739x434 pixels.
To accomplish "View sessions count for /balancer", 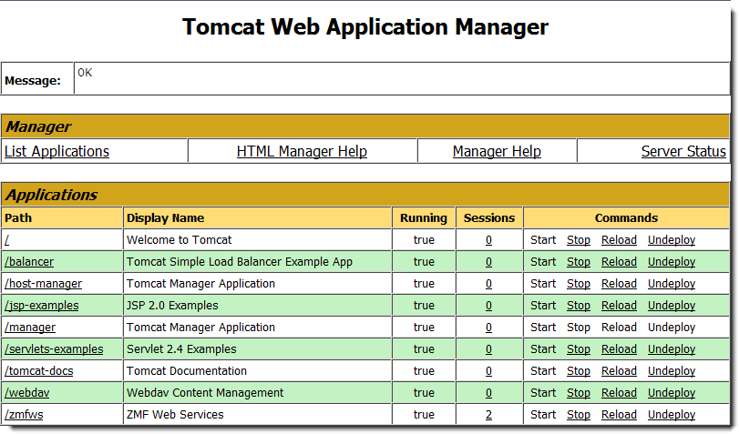I will [x=488, y=262].
